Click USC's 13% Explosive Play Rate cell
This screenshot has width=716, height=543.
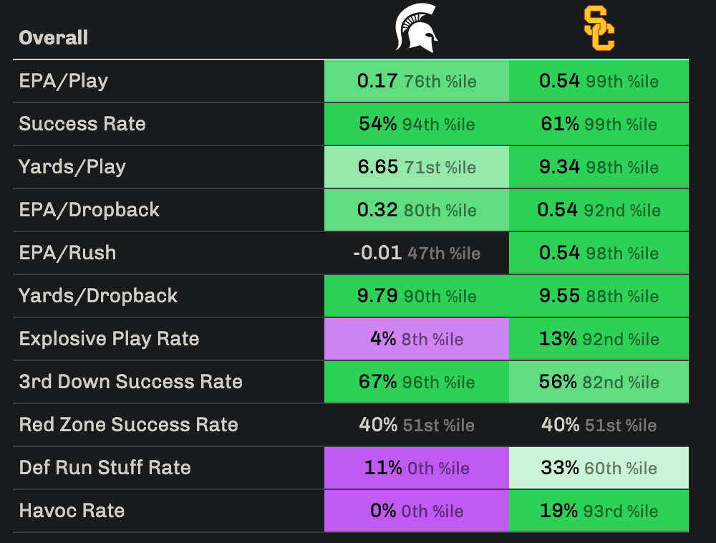click(x=599, y=339)
